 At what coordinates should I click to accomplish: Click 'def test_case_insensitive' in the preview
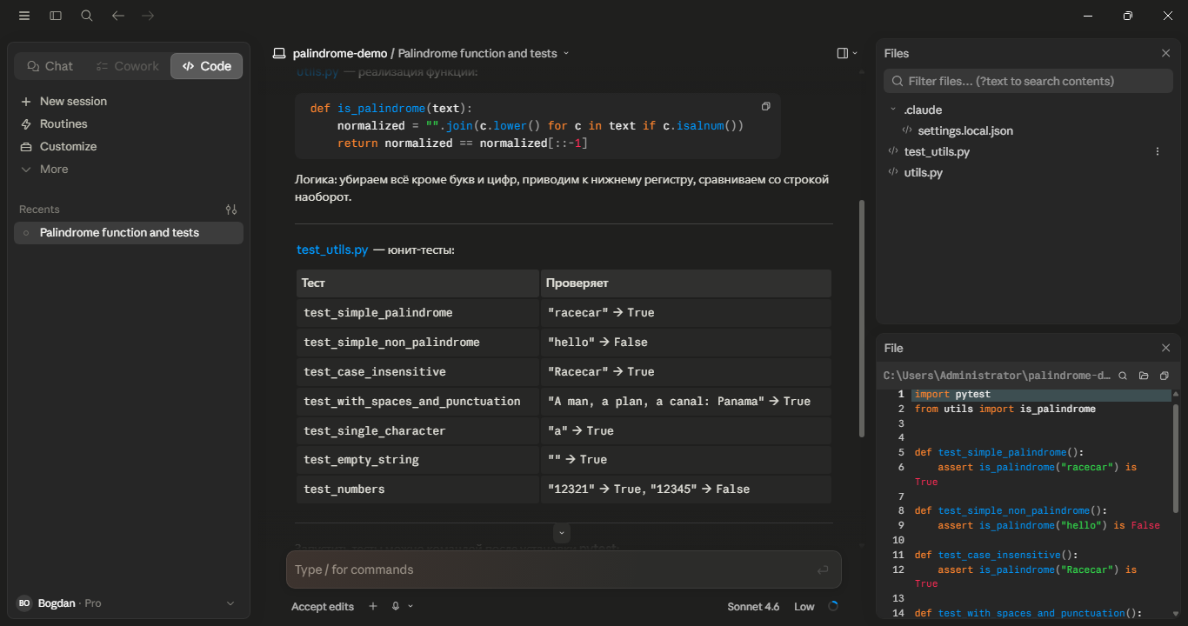tap(996, 555)
